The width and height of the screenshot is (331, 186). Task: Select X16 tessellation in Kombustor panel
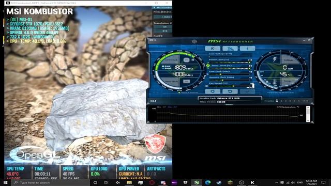click(164, 31)
